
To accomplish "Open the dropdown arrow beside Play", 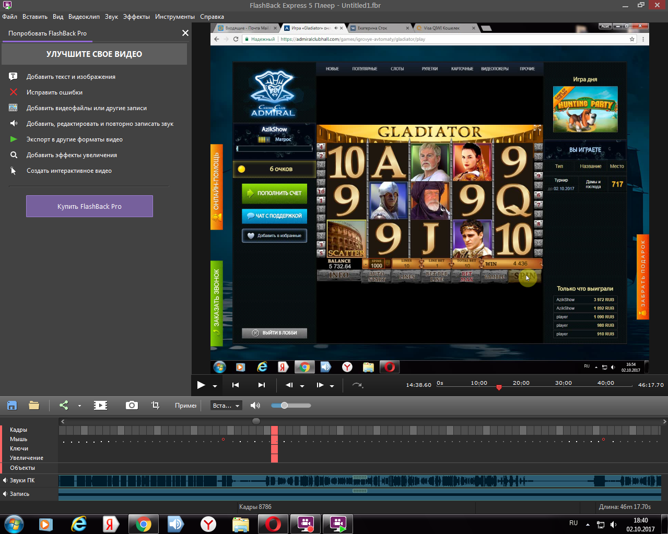I will point(215,386).
